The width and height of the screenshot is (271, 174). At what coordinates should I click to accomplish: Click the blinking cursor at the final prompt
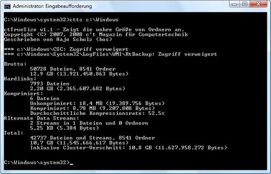coord(71,164)
